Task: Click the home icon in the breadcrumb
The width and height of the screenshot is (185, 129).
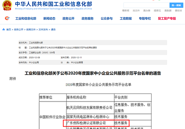Action: (x=4, y=29)
